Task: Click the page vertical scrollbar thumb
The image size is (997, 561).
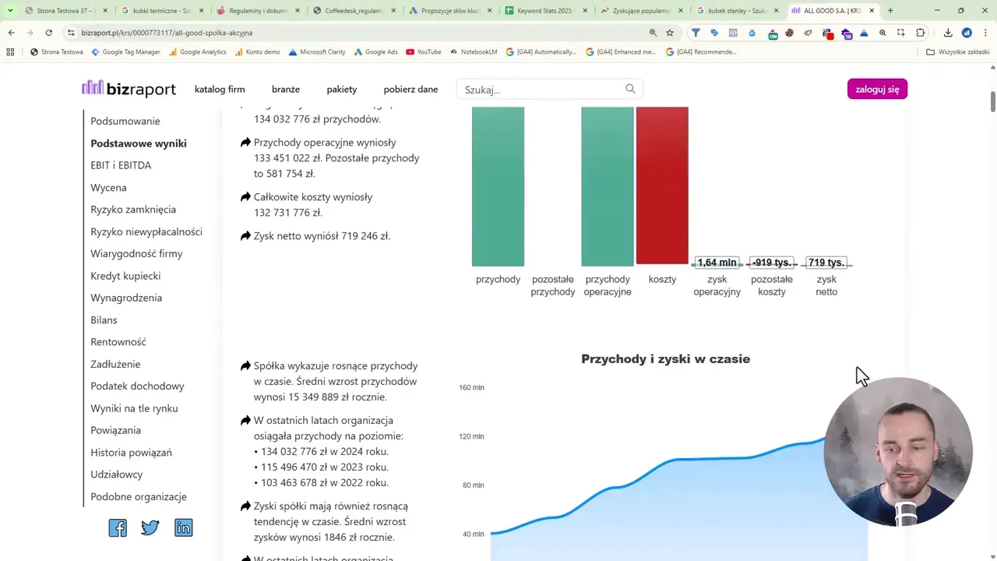Action: tap(992, 101)
